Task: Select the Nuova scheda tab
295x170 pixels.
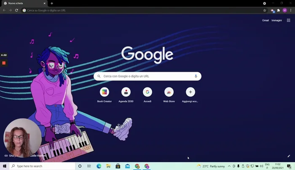Action: 24,3
